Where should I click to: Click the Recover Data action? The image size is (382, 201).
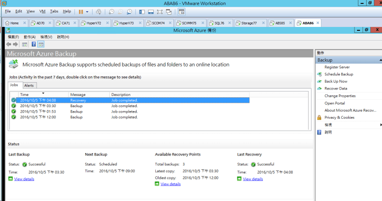pyautogui.click(x=335, y=89)
